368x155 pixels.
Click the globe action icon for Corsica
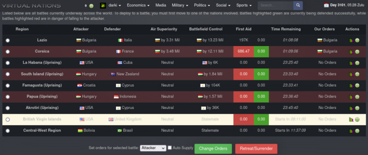point(357,52)
